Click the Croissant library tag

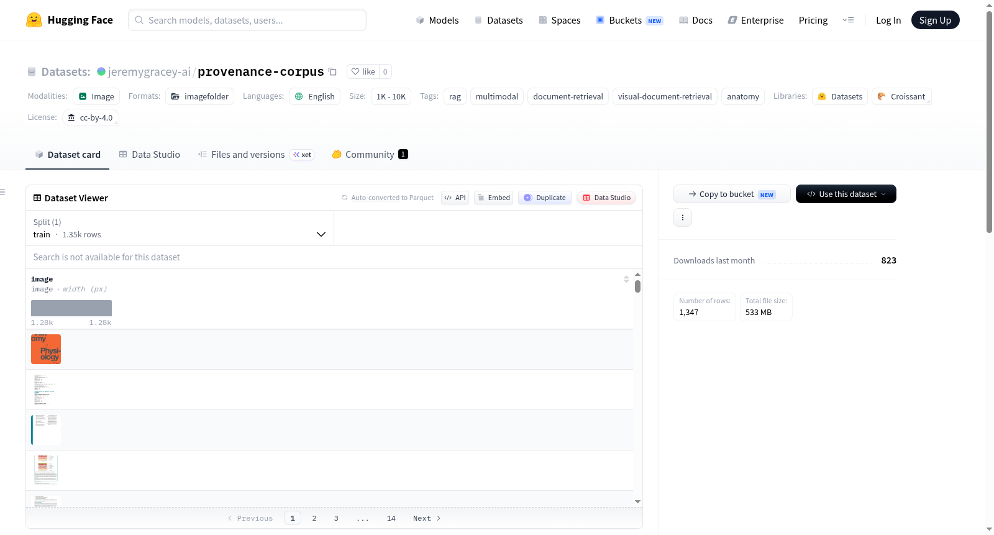[x=901, y=96]
